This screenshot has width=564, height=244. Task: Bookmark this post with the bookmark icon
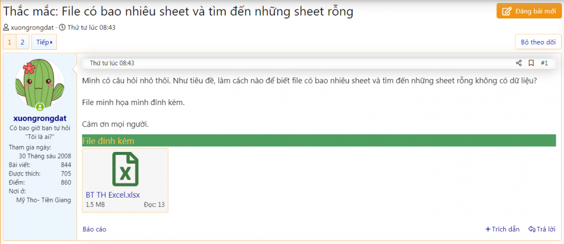tap(531, 63)
